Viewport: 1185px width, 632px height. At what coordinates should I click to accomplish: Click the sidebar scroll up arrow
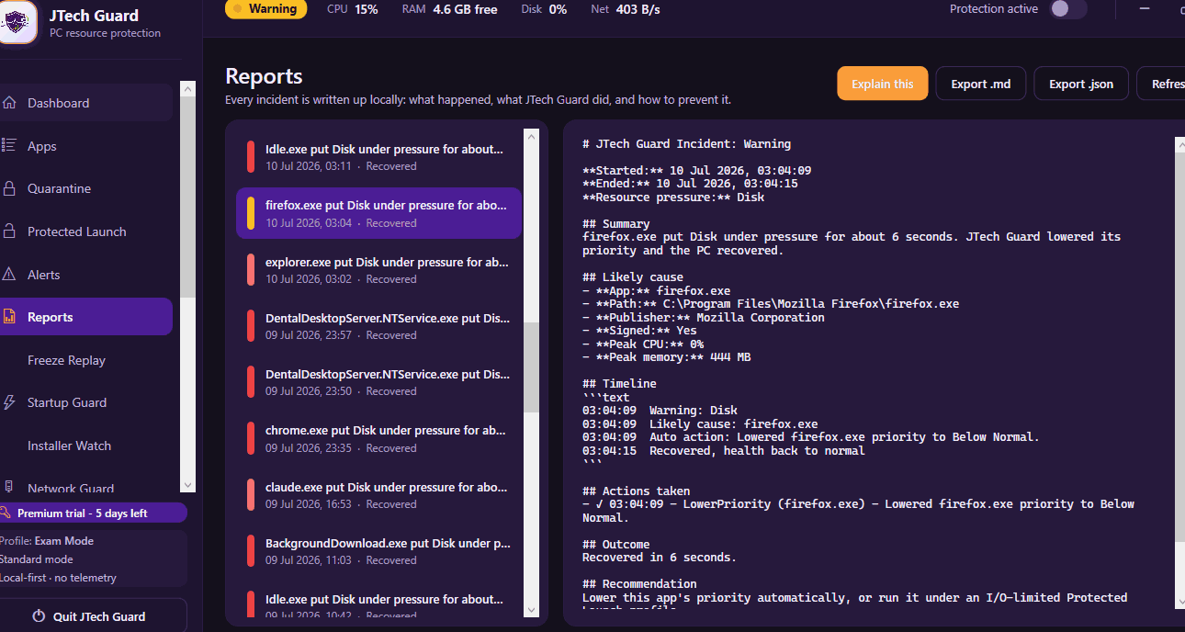pos(187,89)
